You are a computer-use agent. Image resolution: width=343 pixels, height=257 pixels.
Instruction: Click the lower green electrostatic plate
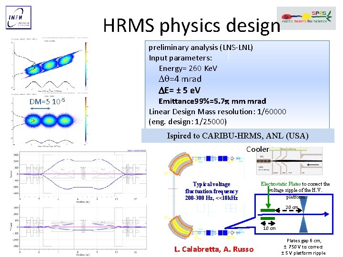pos(268,218)
